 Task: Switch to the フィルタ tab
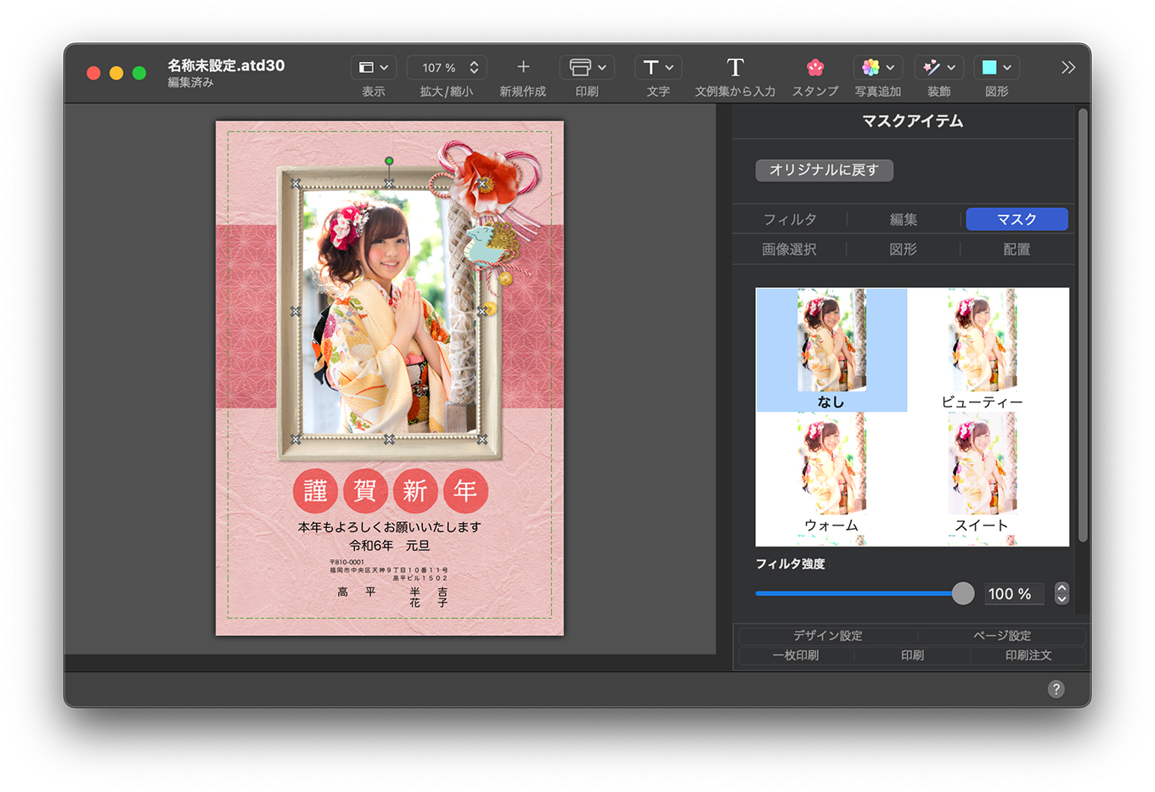point(790,220)
